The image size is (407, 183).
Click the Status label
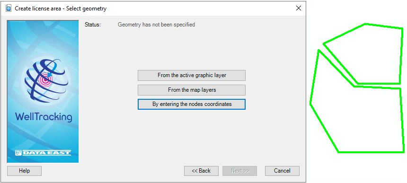click(x=93, y=25)
